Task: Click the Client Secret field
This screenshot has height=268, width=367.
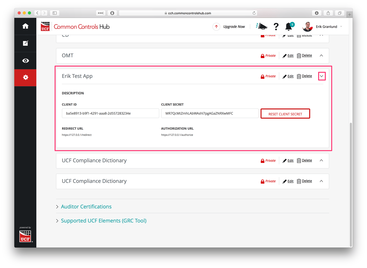Action: pos(210,113)
